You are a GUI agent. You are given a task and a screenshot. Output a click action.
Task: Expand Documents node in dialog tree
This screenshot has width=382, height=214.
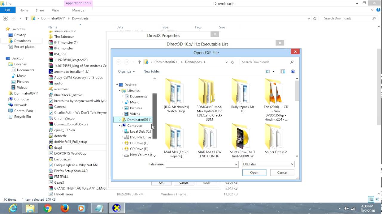[x=122, y=96]
